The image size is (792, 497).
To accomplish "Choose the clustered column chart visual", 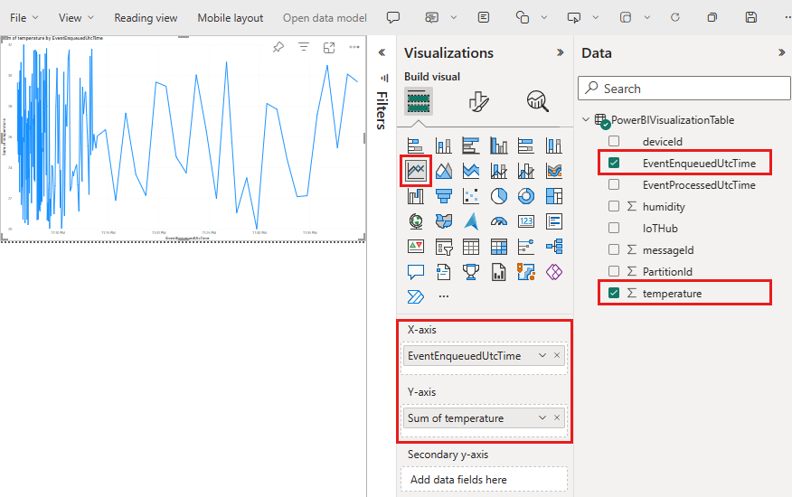I will (x=498, y=146).
